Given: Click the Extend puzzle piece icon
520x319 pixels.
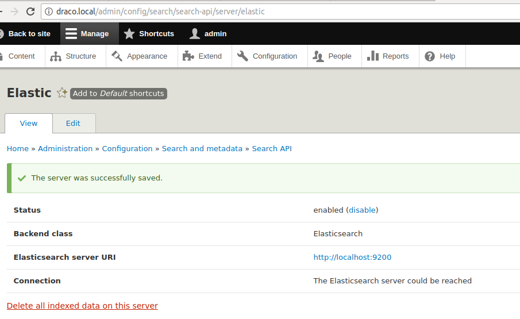Looking at the screenshot, I should click(188, 56).
